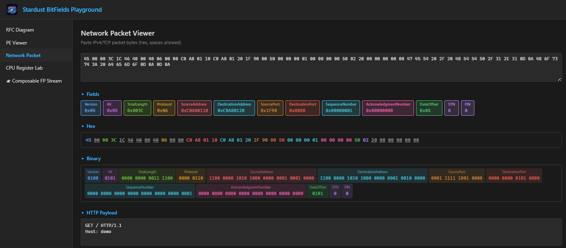566x248 pixels.
Task: Toggle the SYN flag badge
Action: click(451, 108)
